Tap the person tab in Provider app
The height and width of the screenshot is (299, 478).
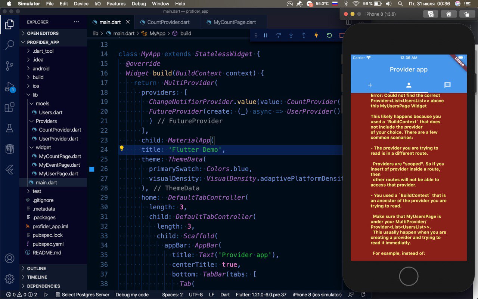click(409, 85)
